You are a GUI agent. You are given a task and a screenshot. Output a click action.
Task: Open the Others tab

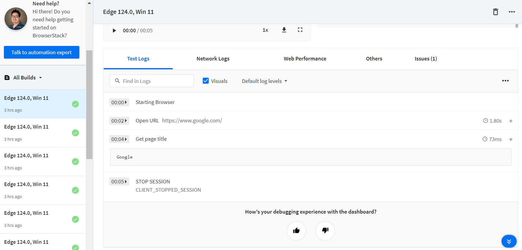point(374,59)
